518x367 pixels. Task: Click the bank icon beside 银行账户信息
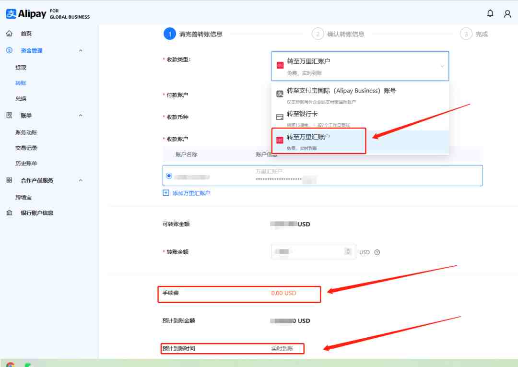pos(9,213)
